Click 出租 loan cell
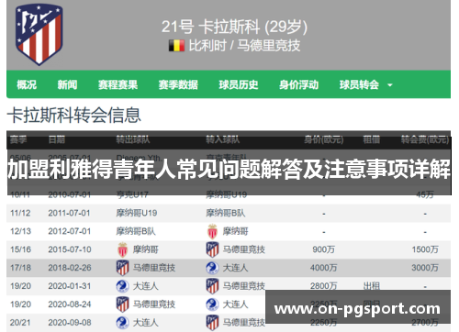Viewport: 459px width, 332px height. [372, 286]
